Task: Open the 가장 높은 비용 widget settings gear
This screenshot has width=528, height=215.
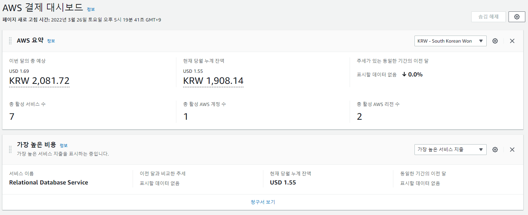Action: pos(495,149)
